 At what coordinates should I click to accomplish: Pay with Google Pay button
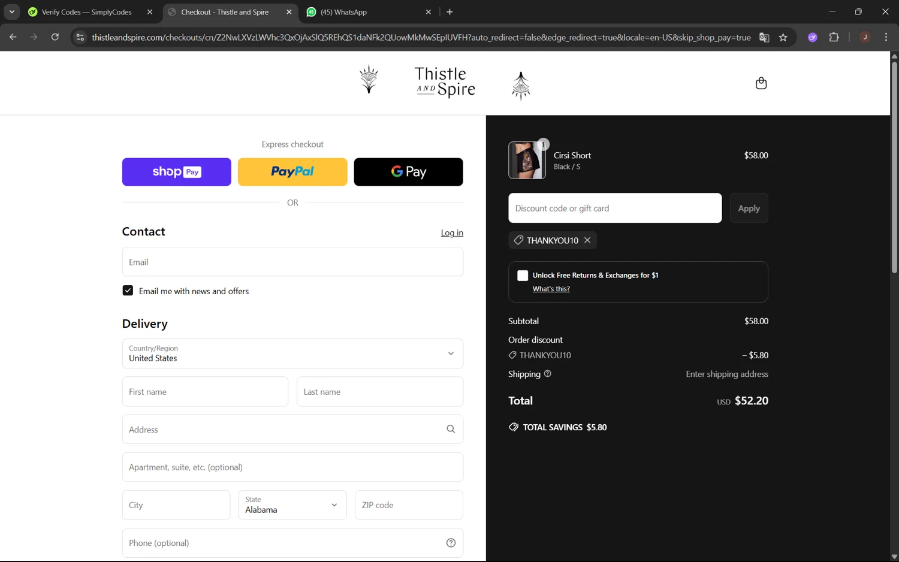[x=408, y=172]
